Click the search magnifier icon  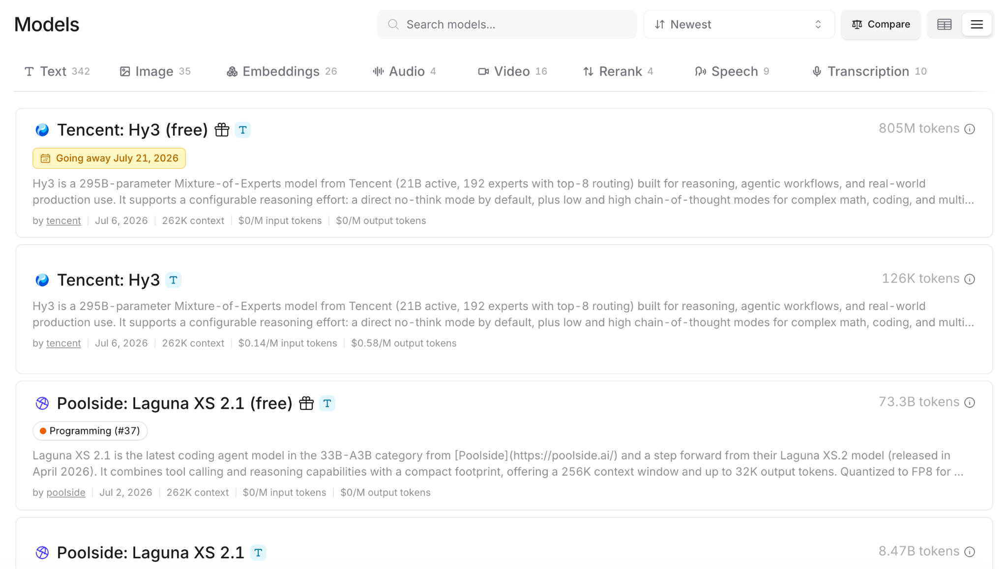393,24
